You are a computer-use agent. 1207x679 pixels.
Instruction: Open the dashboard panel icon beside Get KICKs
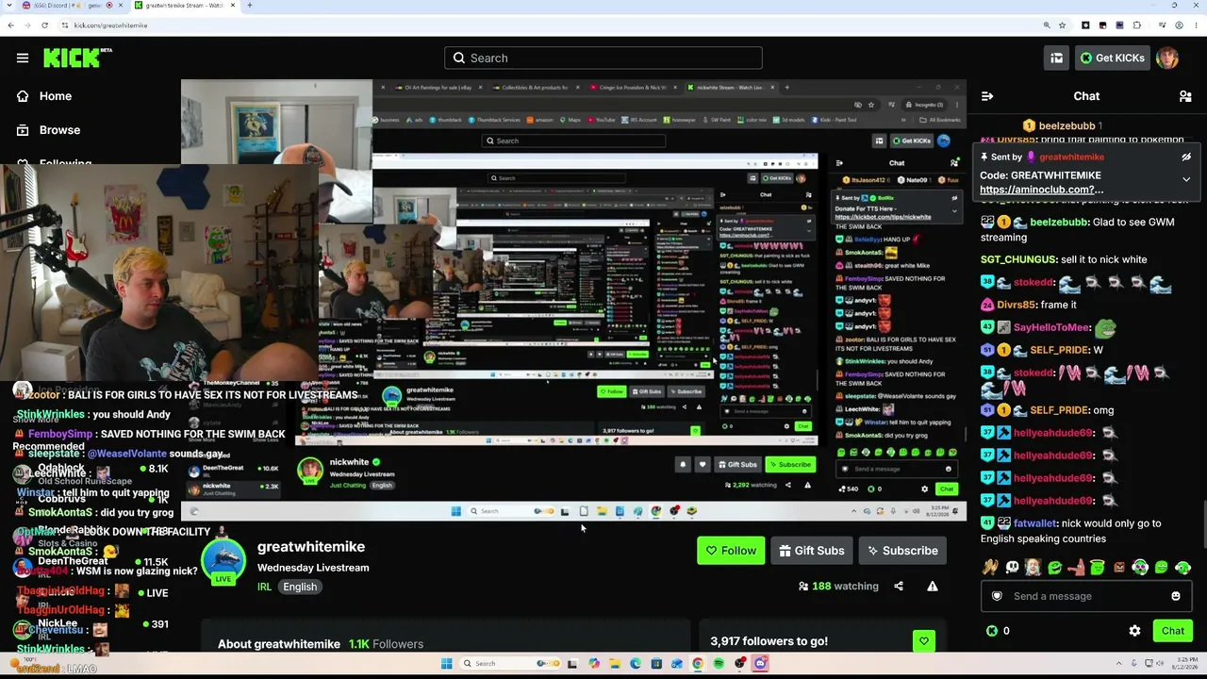tap(1056, 58)
